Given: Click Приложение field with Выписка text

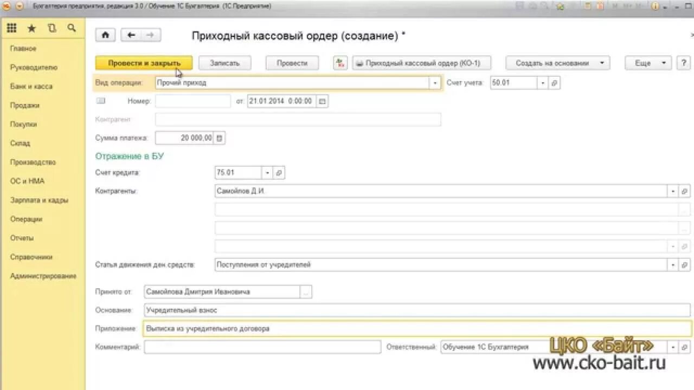Looking at the screenshot, I should [417, 329].
